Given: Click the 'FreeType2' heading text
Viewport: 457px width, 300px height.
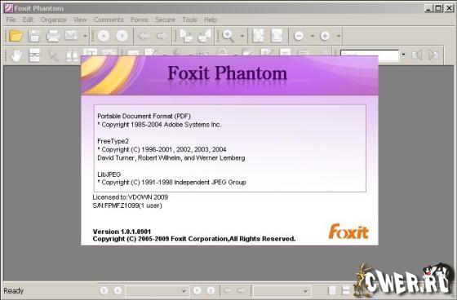Looking at the screenshot, I should tap(113, 141).
